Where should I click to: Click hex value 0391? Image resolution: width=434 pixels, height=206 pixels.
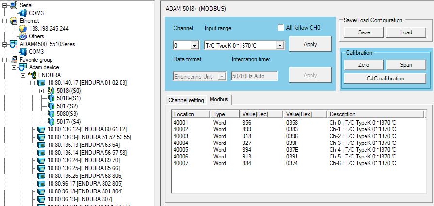[292, 157]
